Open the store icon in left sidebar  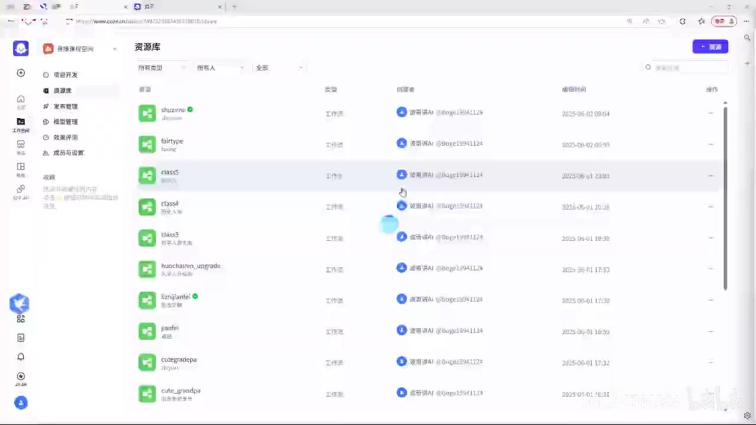tap(21, 145)
